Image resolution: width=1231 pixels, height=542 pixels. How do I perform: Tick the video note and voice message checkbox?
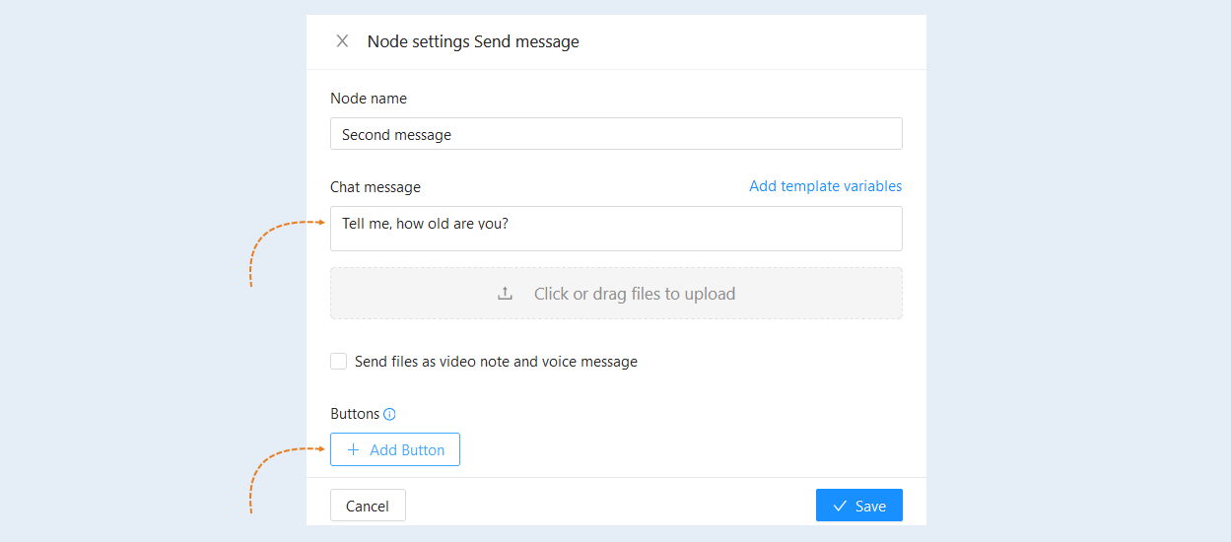(x=338, y=362)
